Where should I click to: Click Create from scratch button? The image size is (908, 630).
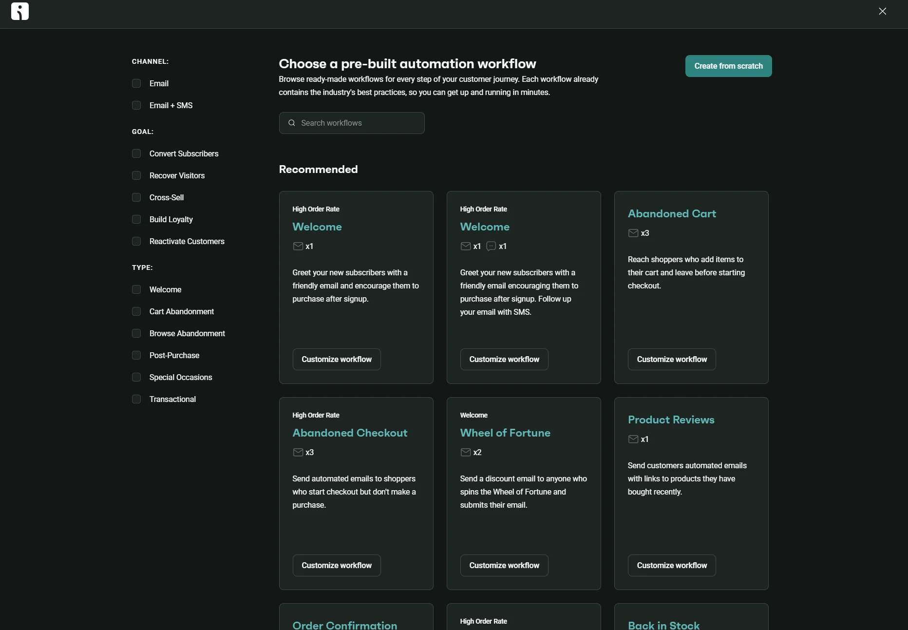coord(728,66)
